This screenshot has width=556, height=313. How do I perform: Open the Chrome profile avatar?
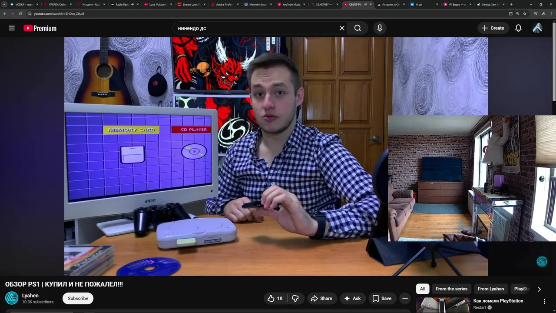[543, 13]
